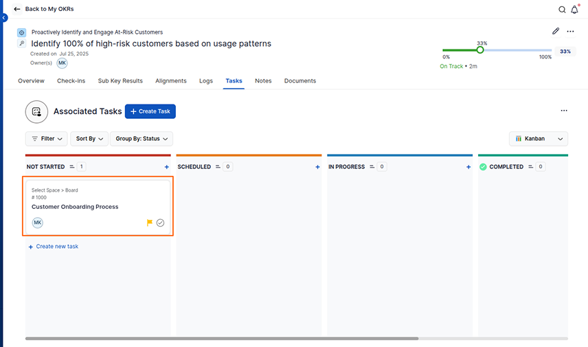This screenshot has width=588, height=347.
Task: Open key result more options menu
Action: pos(570,32)
